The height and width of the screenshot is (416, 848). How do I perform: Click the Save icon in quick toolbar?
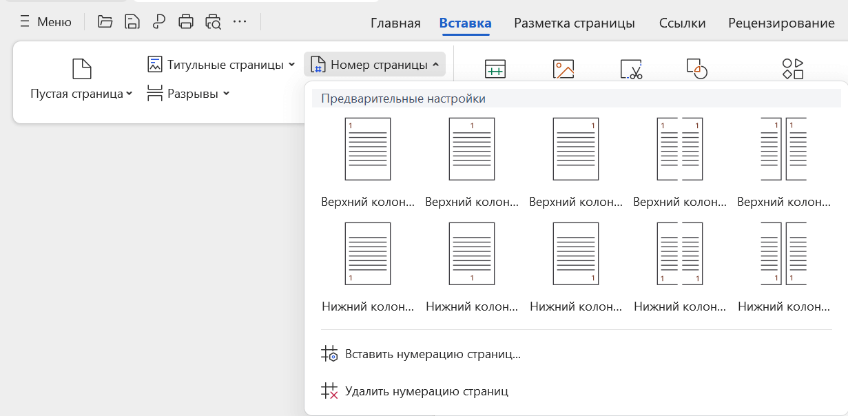[x=132, y=22]
